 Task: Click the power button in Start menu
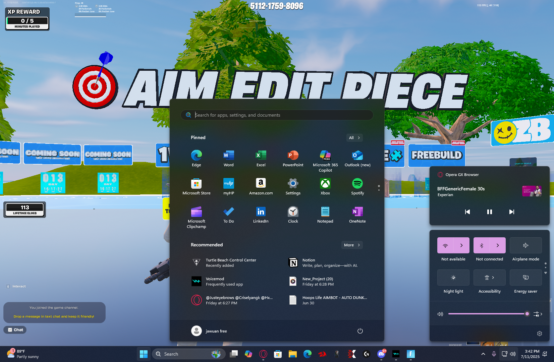pyautogui.click(x=360, y=331)
